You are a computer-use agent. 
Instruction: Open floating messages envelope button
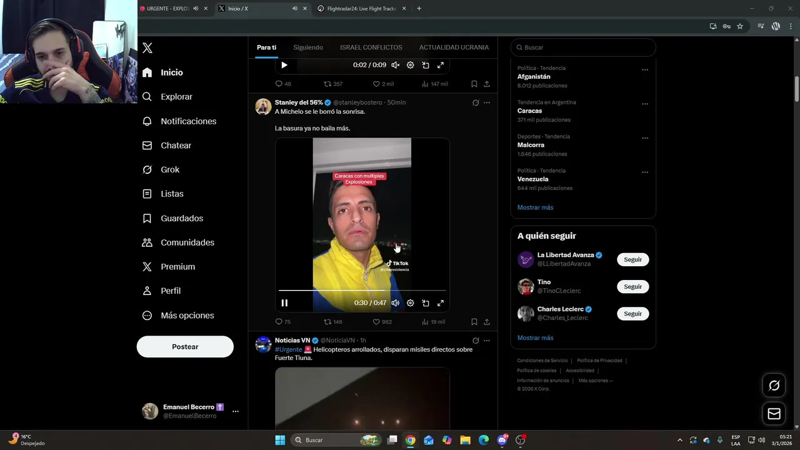pos(774,414)
